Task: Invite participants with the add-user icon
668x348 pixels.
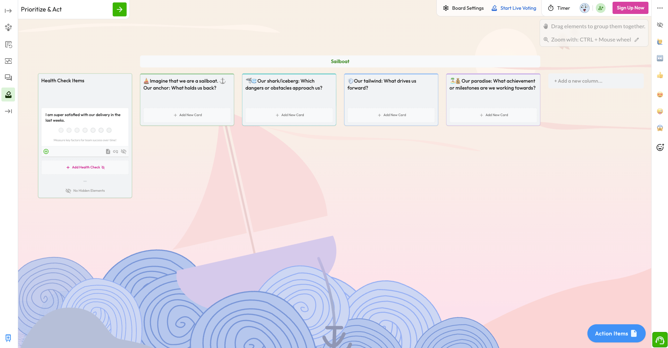Action: 601,8
